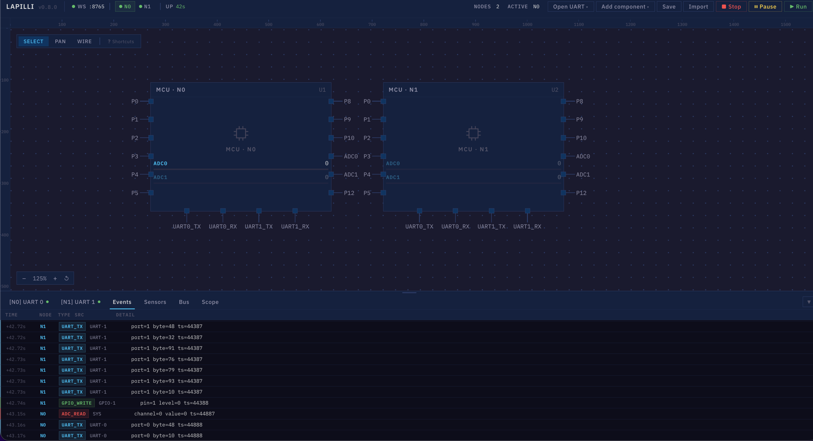This screenshot has height=441, width=813.
Task: Click the P3 pin on MCU N0
Action: tap(151, 156)
